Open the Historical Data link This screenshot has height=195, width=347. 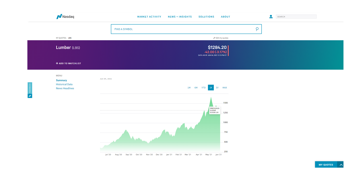tap(64, 84)
